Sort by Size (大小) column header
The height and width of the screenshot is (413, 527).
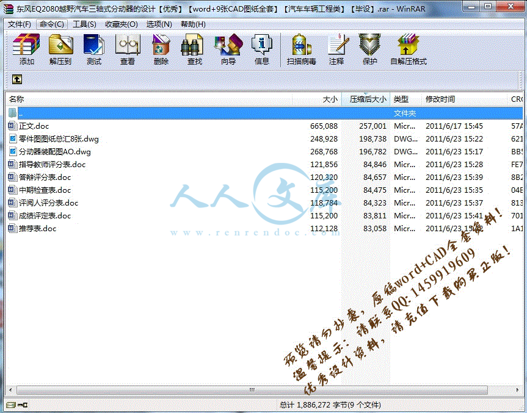click(316, 99)
